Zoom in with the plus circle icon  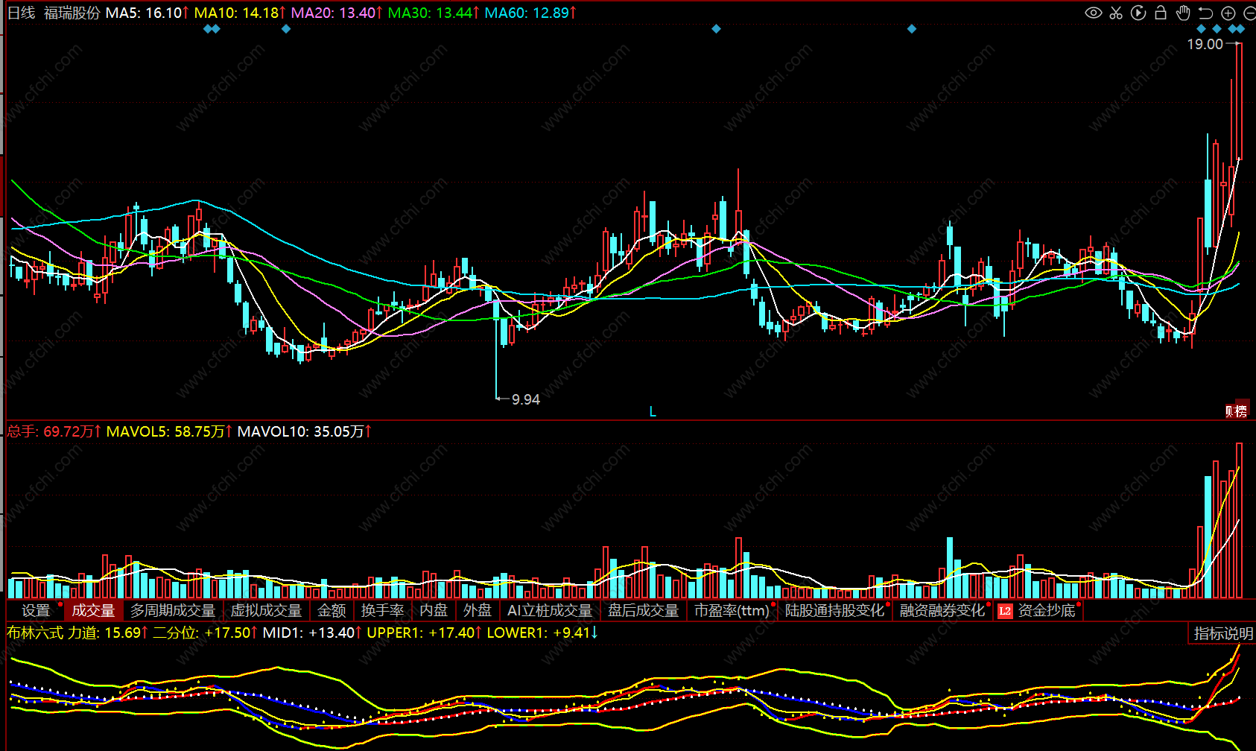point(1228,13)
